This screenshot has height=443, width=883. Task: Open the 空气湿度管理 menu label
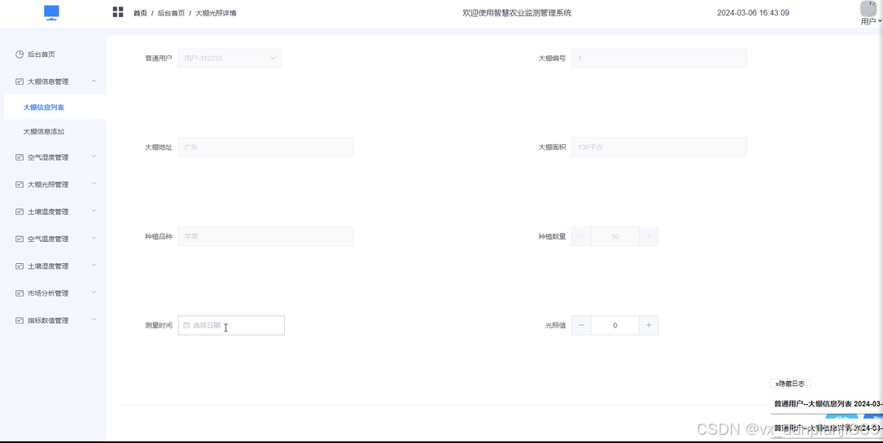click(48, 157)
